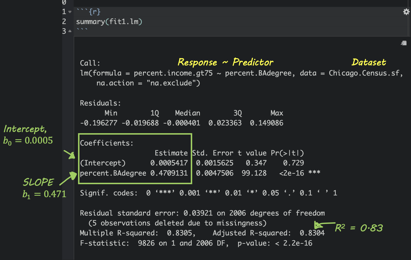Place cursor on summary(fit1.lm) code
Image resolution: width=411 pixels, height=260 pixels.
pos(109,22)
